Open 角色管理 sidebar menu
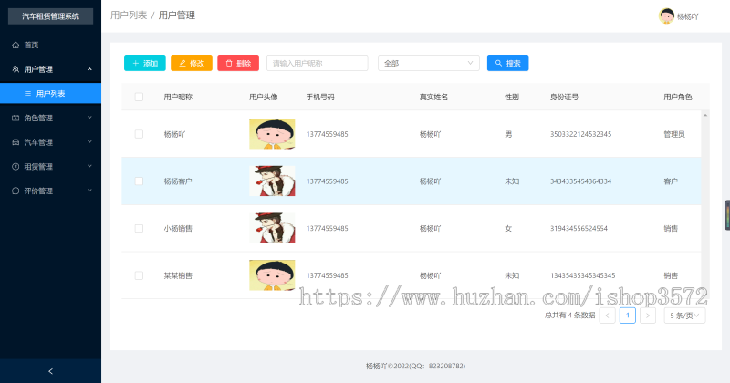The image size is (730, 383). [x=50, y=118]
